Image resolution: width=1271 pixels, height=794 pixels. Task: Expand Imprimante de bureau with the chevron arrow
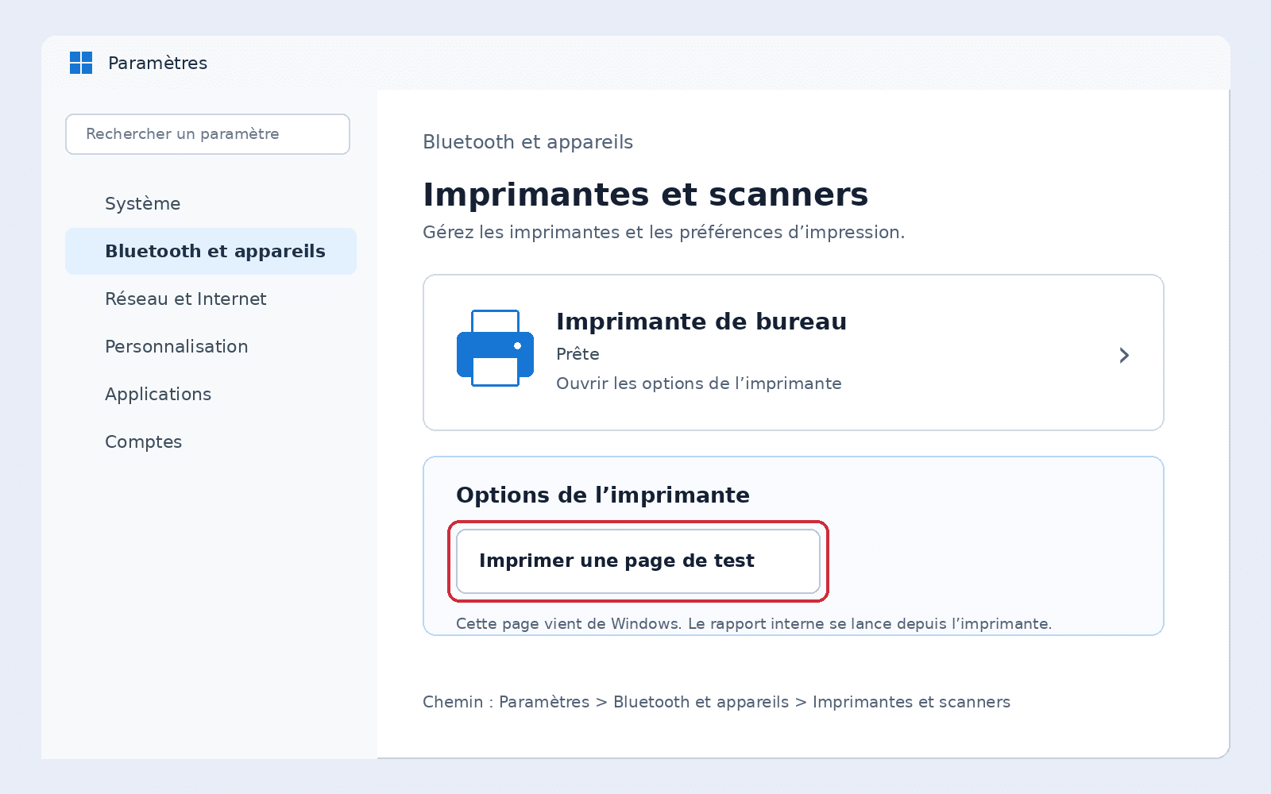pyautogui.click(x=1124, y=355)
